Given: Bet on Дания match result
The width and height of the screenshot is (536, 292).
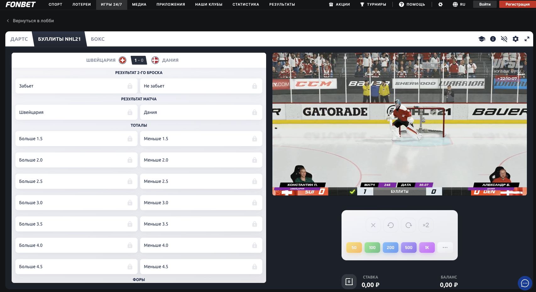Looking at the screenshot, I should point(201,112).
